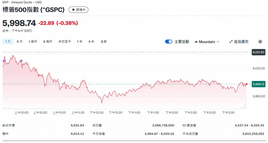Screen dimensions: 268x143
Task: Show 全部 full history range
Action: pos(104,42)
